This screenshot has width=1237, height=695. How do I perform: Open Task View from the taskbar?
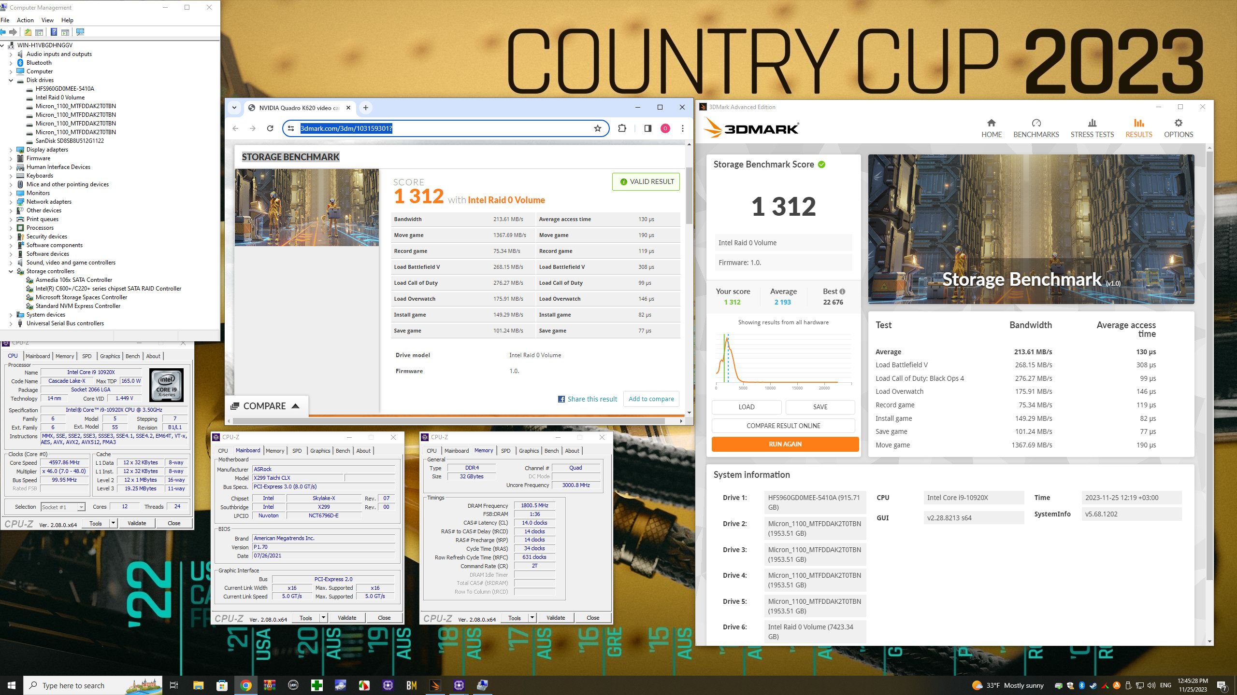(174, 685)
